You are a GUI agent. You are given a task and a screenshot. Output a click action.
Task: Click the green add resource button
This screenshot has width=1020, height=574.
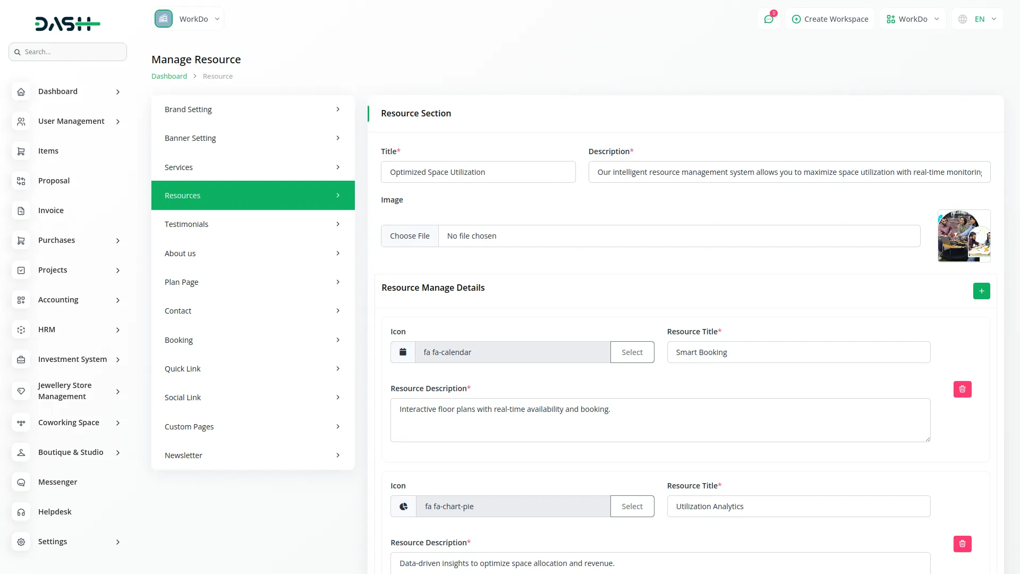click(x=981, y=291)
